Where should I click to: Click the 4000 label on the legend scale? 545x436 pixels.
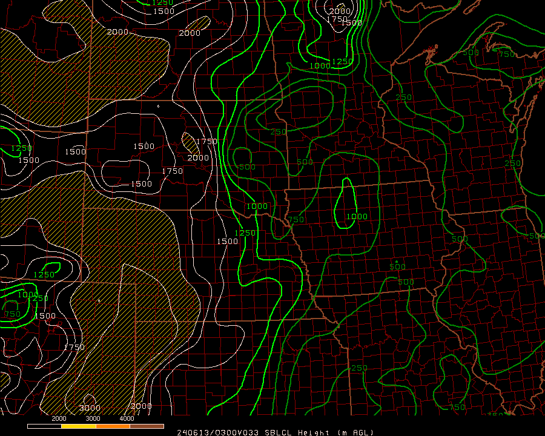pyautogui.click(x=127, y=418)
